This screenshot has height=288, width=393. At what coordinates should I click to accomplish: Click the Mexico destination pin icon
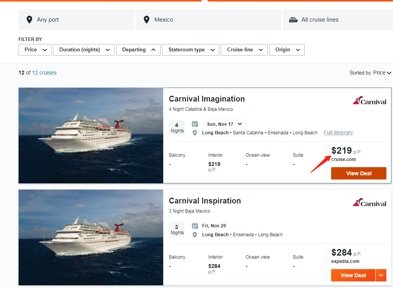147,20
